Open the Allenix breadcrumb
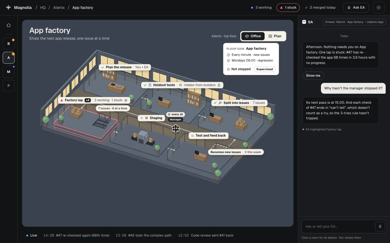Viewport: 390px width, 243px height. point(59,8)
